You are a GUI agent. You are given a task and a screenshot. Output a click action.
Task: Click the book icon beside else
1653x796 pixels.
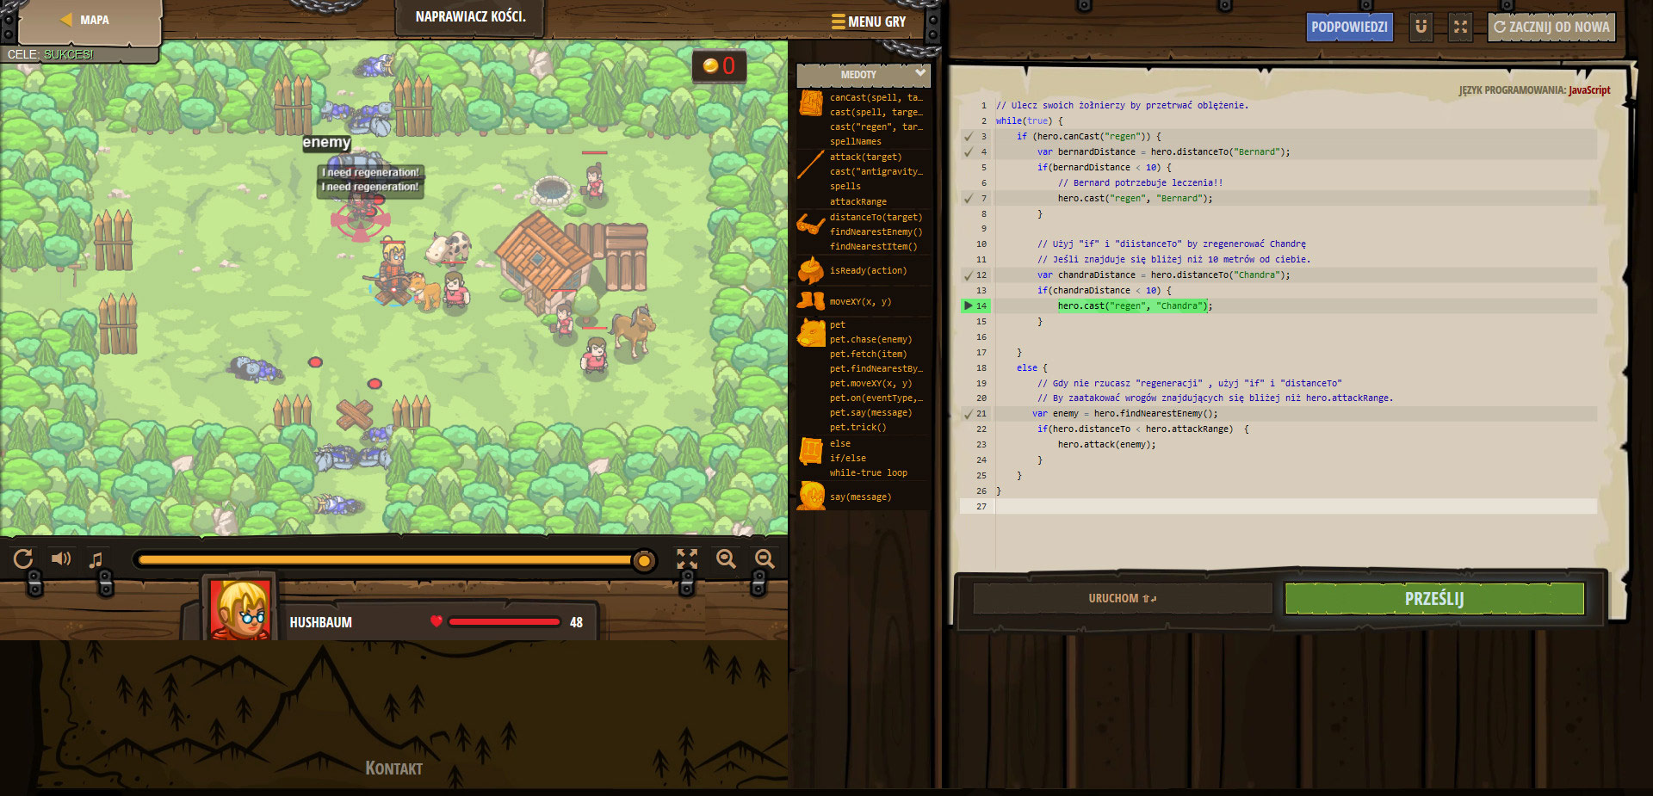[811, 451]
